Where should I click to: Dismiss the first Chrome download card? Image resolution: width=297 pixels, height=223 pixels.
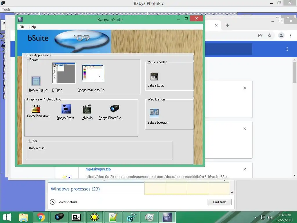tap(245, 88)
